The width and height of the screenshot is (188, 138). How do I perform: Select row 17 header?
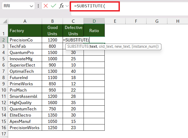click(x=4, y=134)
